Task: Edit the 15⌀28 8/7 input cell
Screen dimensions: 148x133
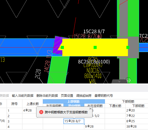Action: coord(74,121)
